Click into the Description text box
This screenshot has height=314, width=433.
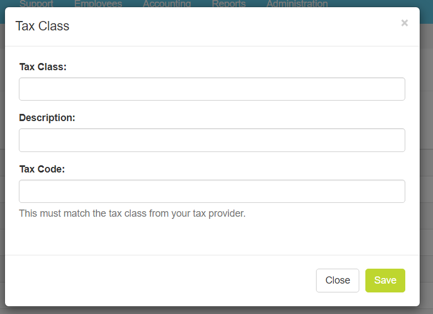pyautogui.click(x=212, y=140)
